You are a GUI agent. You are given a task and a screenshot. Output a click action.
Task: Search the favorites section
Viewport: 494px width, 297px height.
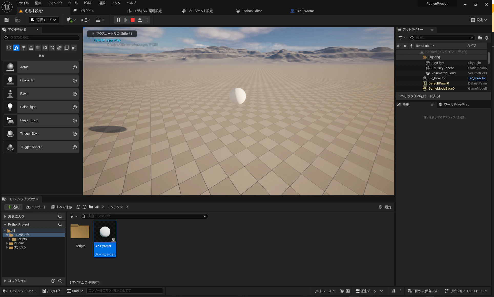(60, 217)
